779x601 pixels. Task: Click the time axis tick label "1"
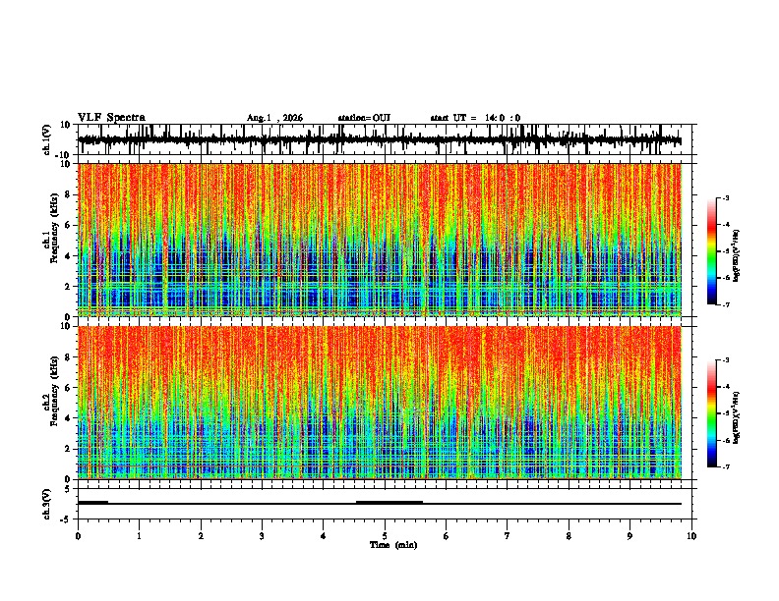[x=139, y=536]
